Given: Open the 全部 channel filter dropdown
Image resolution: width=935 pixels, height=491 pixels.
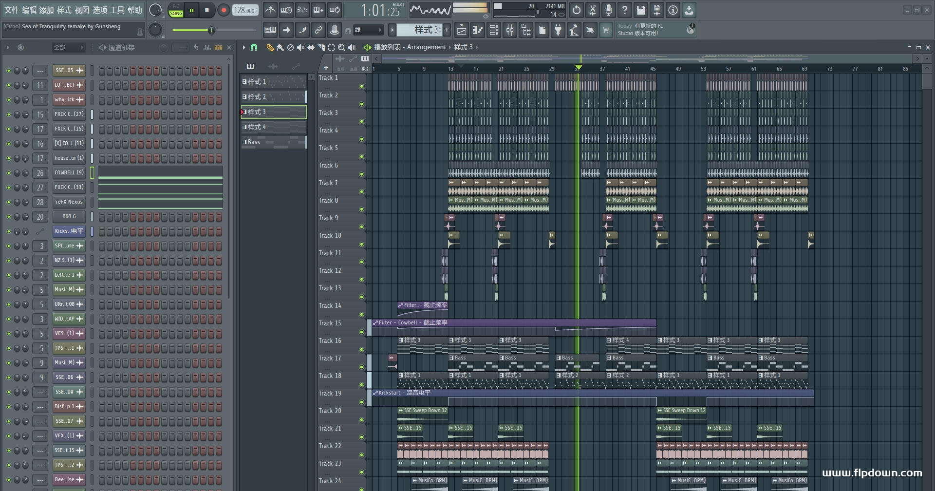Looking at the screenshot, I should (68, 47).
